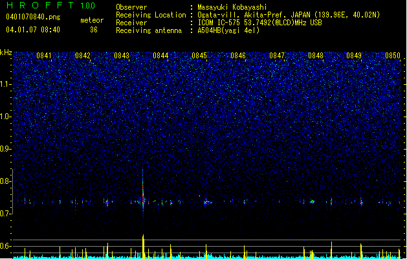Image resolution: width=407 pixels, height=259 pixels.
Task: Click the cyan echo blob just before 0848
Action: pyautogui.click(x=313, y=201)
